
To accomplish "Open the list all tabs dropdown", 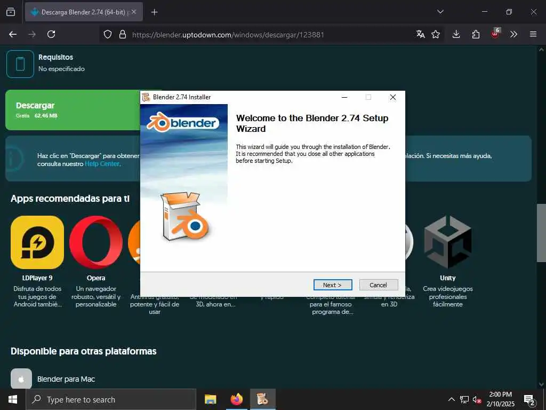I will tap(440, 12).
